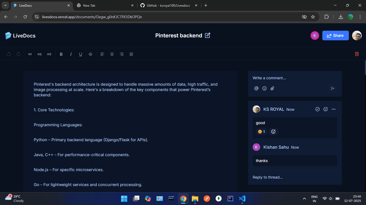Open the Windows Start menu
The image size is (366, 205).
click(x=124, y=199)
